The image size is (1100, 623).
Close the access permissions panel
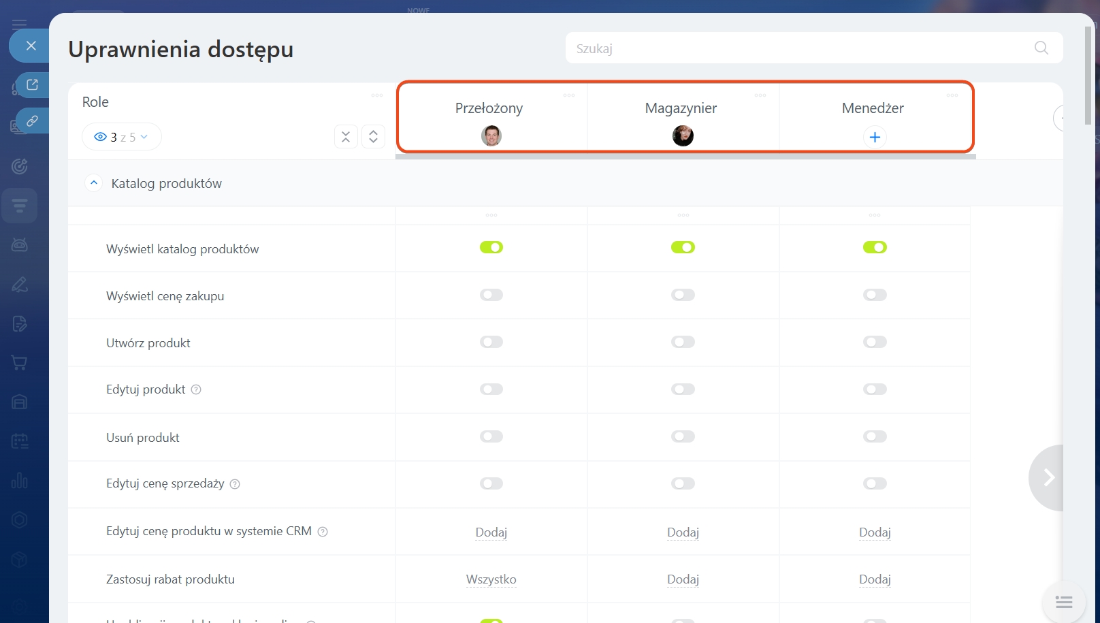pos(31,46)
